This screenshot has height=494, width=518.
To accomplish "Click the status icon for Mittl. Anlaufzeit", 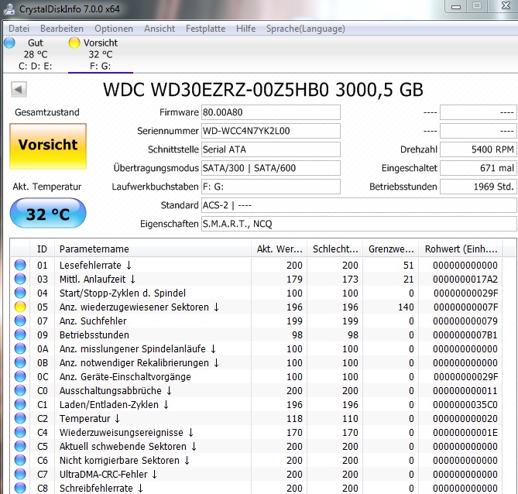I will pyautogui.click(x=20, y=279).
